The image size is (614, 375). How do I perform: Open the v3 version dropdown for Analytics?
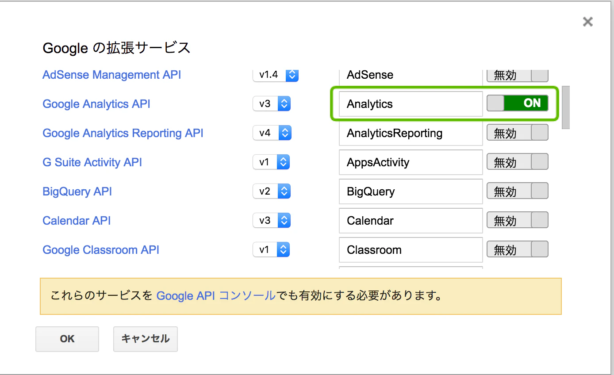click(x=272, y=104)
